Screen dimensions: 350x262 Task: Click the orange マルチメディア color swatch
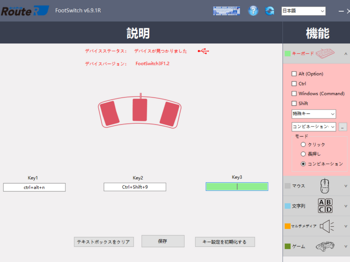point(288,226)
